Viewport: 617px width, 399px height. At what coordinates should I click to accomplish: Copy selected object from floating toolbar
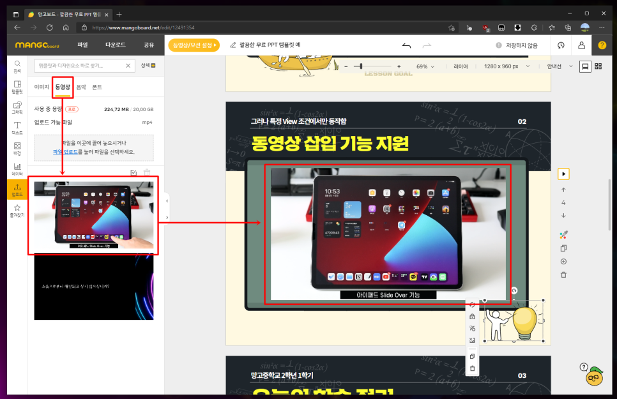pos(472,356)
